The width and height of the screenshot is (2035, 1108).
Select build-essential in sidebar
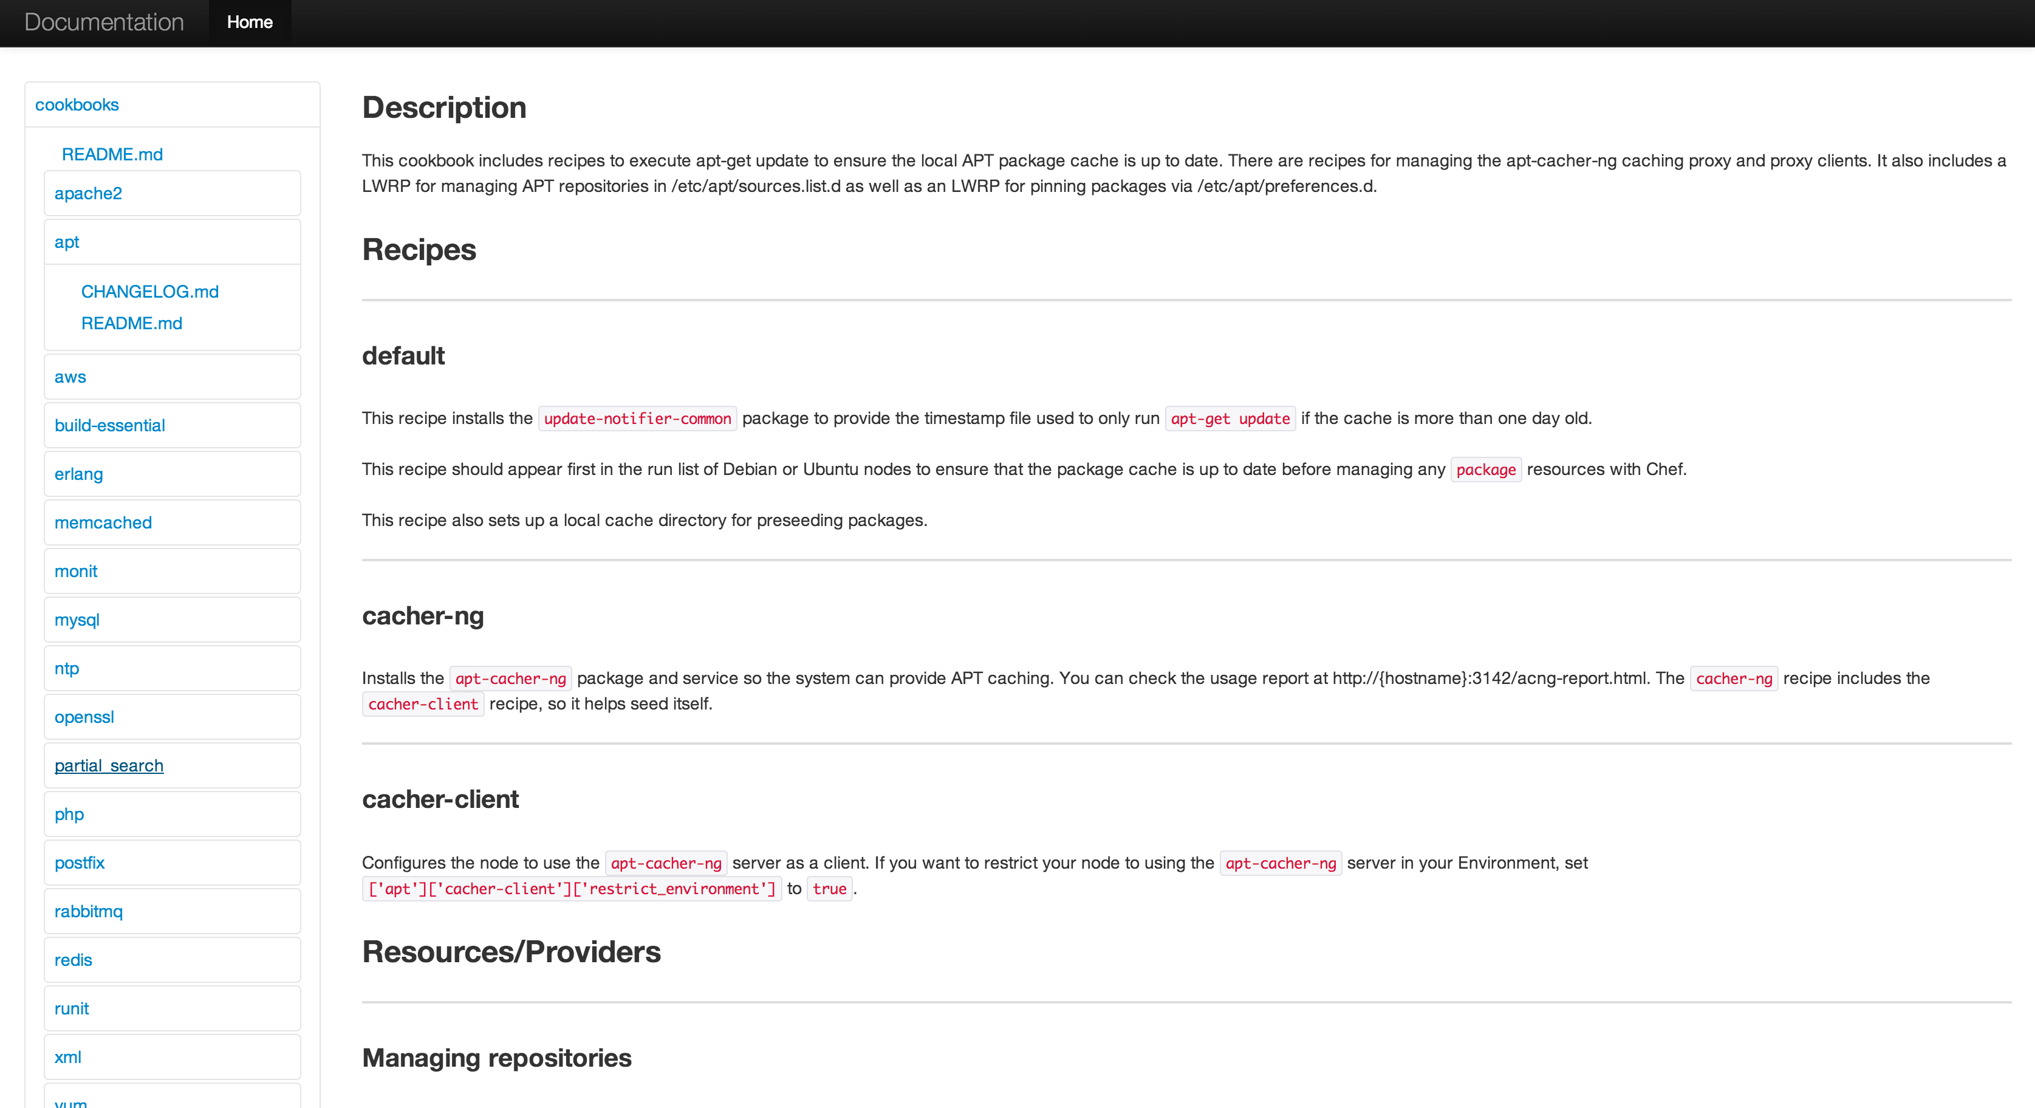109,425
